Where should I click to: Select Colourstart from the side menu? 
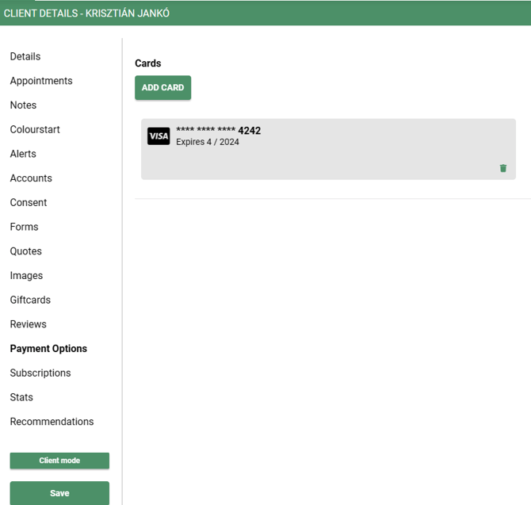tap(35, 129)
